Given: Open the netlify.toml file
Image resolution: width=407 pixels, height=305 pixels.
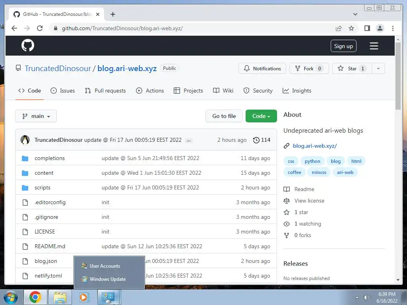Looking at the screenshot, I should click(x=48, y=276).
